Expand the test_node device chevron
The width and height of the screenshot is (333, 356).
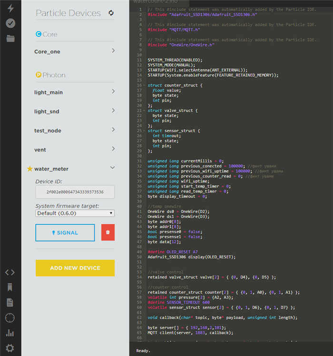pos(113,130)
